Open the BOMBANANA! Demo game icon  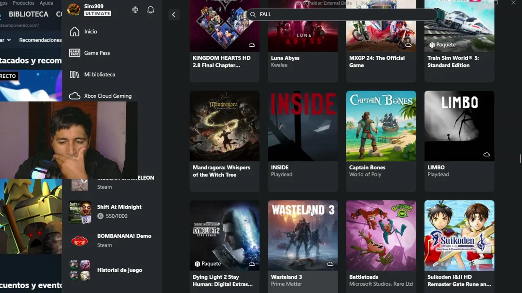[80, 241]
